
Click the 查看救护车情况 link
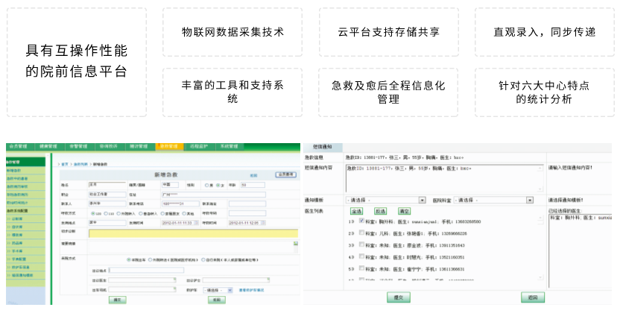tap(252, 290)
